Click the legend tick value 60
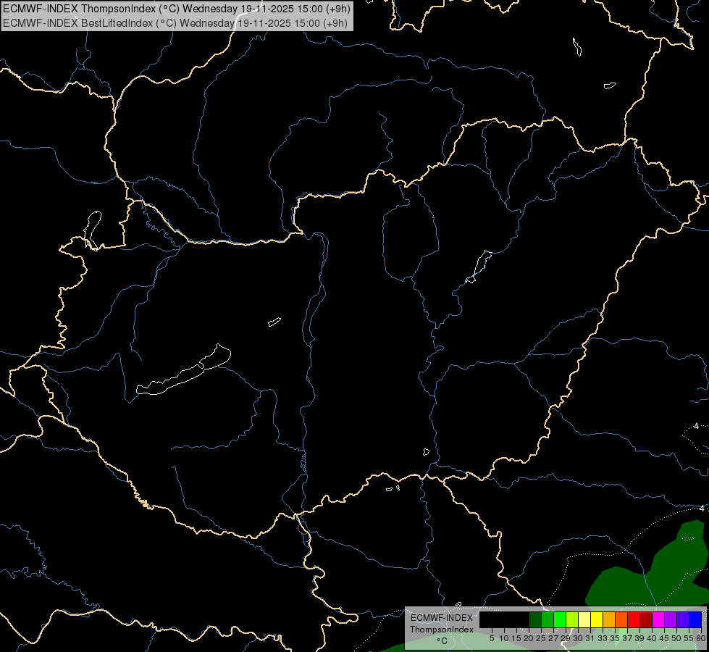The width and height of the screenshot is (709, 652). [x=701, y=638]
